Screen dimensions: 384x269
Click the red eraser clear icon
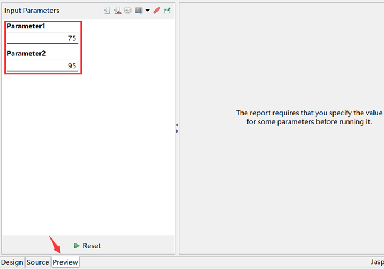156,11
